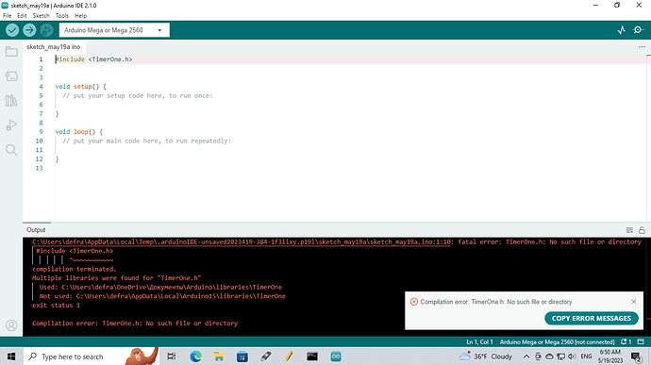Open the board selector dropdown

pyautogui.click(x=114, y=30)
